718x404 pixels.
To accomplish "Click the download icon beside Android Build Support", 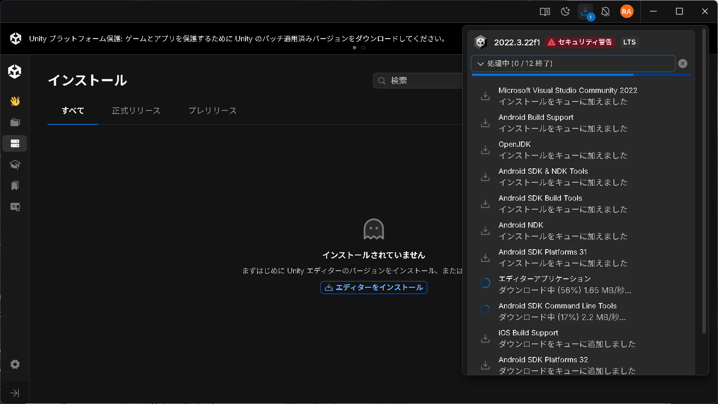I will [485, 123].
